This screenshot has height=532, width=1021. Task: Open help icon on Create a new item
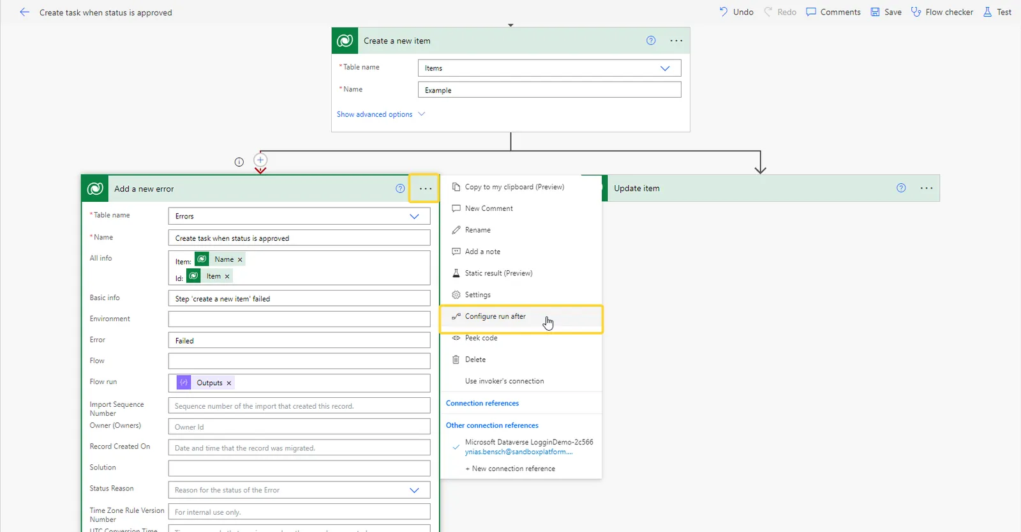(x=651, y=40)
